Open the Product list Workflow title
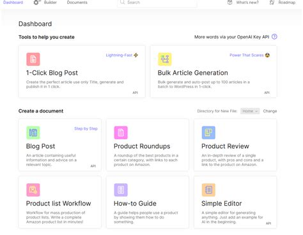 [58, 204]
